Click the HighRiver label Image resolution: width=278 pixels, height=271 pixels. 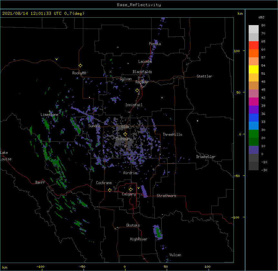(139, 239)
